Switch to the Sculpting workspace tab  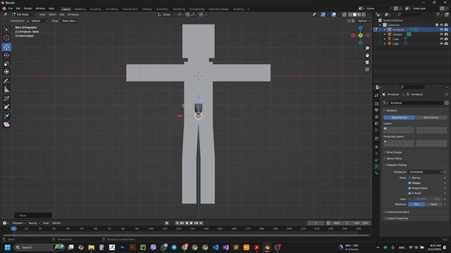(95, 9)
